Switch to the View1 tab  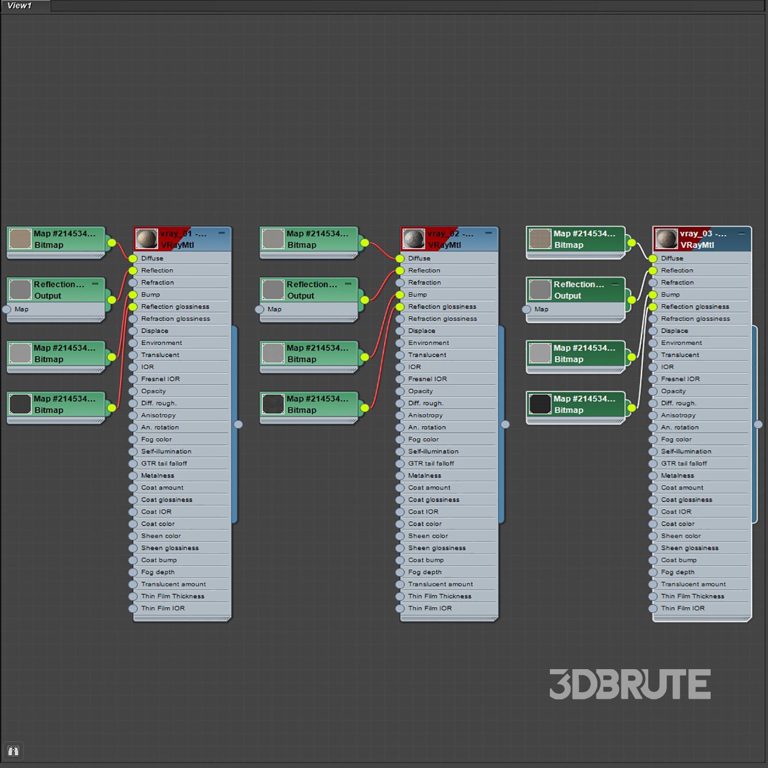[x=19, y=6]
